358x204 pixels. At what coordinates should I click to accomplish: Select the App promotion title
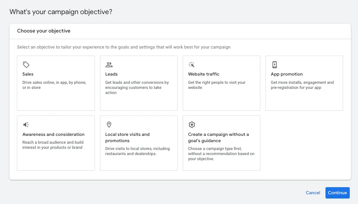pyautogui.click(x=287, y=74)
